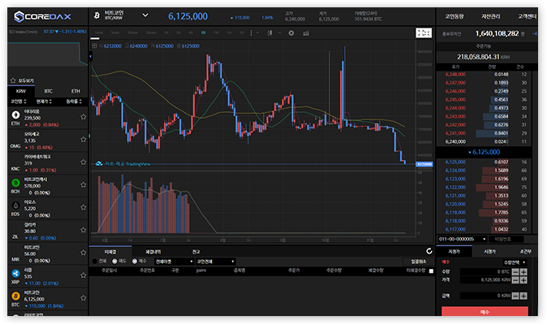Switch to the BTC market tab
The width and height of the screenshot is (547, 325).
pyautogui.click(x=48, y=90)
